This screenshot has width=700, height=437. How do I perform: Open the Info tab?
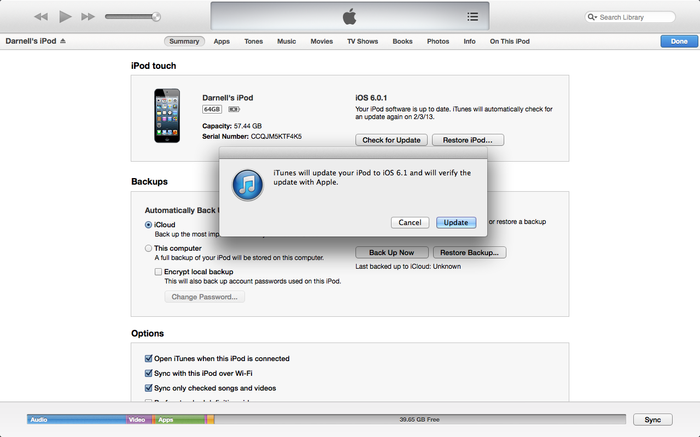[470, 41]
